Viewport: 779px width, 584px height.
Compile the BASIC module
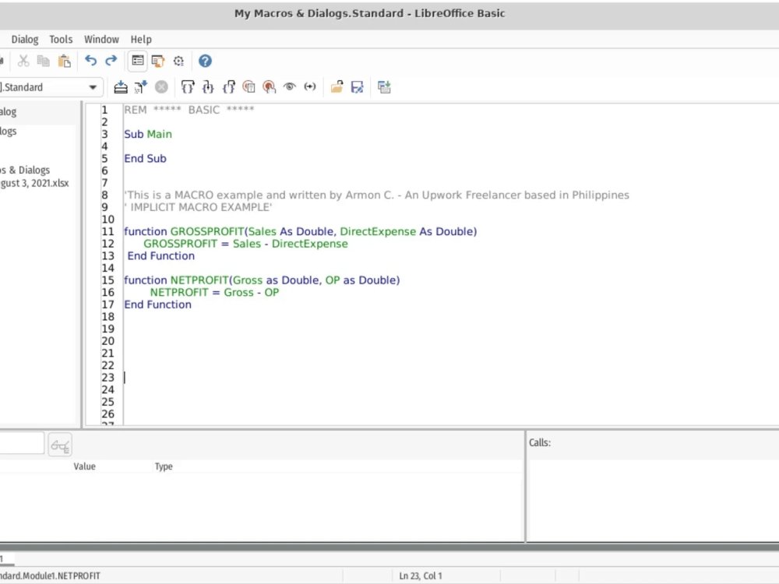[121, 87]
